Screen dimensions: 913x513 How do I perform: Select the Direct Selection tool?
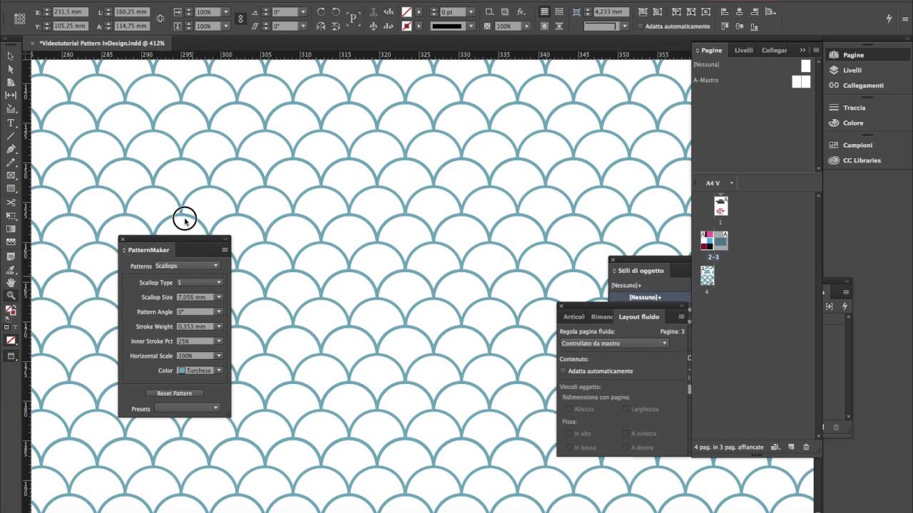coord(11,69)
